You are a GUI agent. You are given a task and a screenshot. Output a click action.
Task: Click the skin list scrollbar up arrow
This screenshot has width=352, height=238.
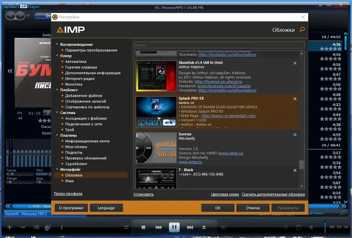(x=302, y=54)
